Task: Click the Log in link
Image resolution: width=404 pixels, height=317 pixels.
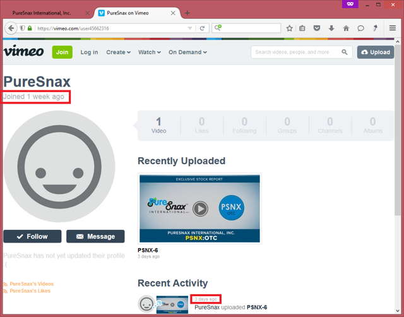Action: 89,52
